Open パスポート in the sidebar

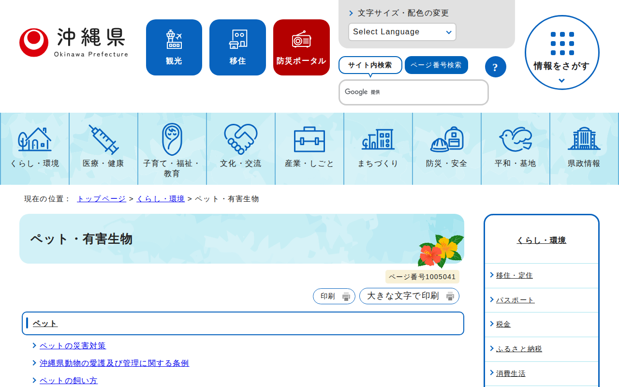click(516, 300)
